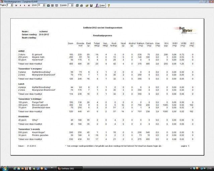
Task: Click the 'pagina 1' footer label
Action: tap(185, 146)
